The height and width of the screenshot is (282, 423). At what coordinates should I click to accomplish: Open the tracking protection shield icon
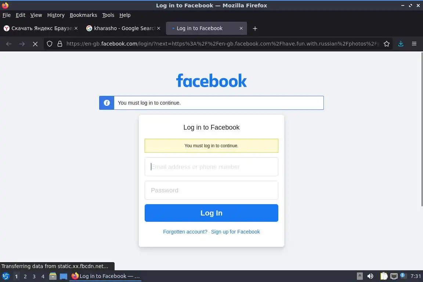coord(49,44)
